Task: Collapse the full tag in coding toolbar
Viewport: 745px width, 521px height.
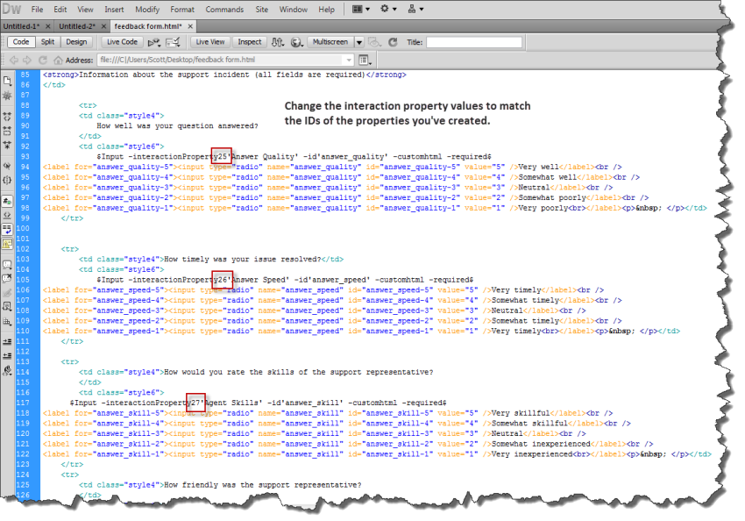Action: (7, 117)
